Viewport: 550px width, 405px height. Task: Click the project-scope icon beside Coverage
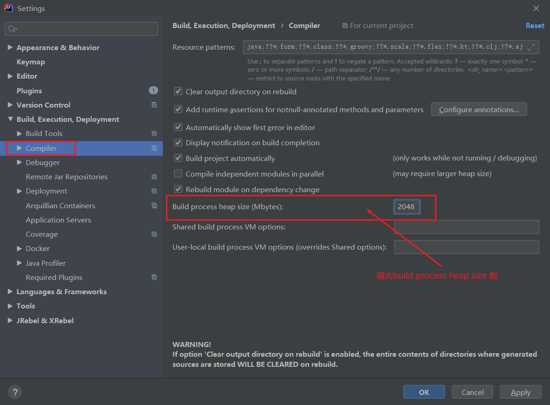pyautogui.click(x=154, y=234)
